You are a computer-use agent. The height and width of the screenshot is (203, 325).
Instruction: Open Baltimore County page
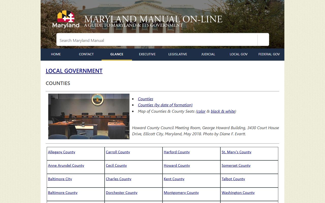tap(63, 193)
